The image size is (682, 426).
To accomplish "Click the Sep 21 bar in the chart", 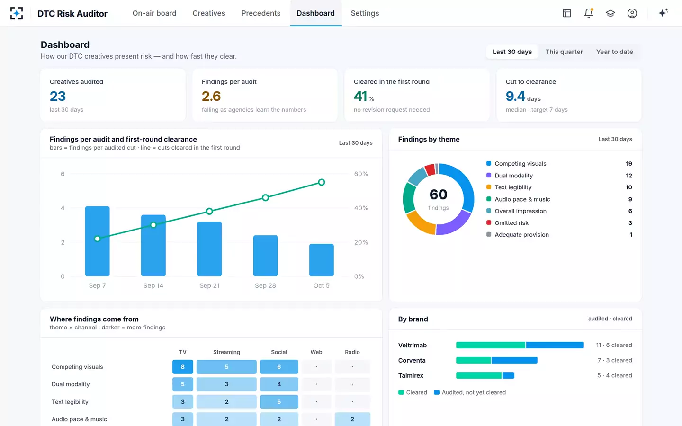I will pos(209,249).
